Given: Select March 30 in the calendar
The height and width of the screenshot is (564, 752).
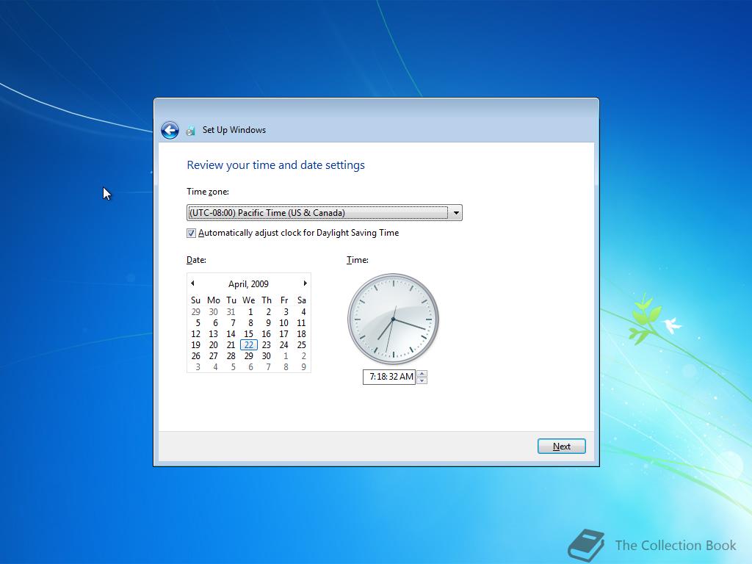Looking at the screenshot, I should point(214,311).
